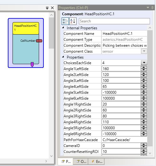Screen dimensions: 156x166
Task: Click the property list scrollbar thumb
Action: pyautogui.click(x=150, y=88)
